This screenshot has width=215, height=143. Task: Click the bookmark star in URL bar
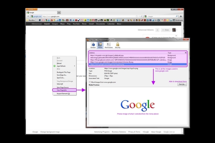point(137,16)
